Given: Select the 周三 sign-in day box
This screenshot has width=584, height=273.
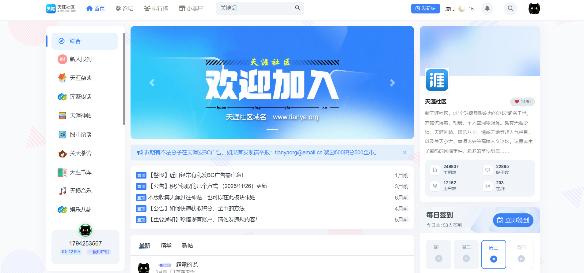Looking at the screenshot, I should [x=493, y=254].
